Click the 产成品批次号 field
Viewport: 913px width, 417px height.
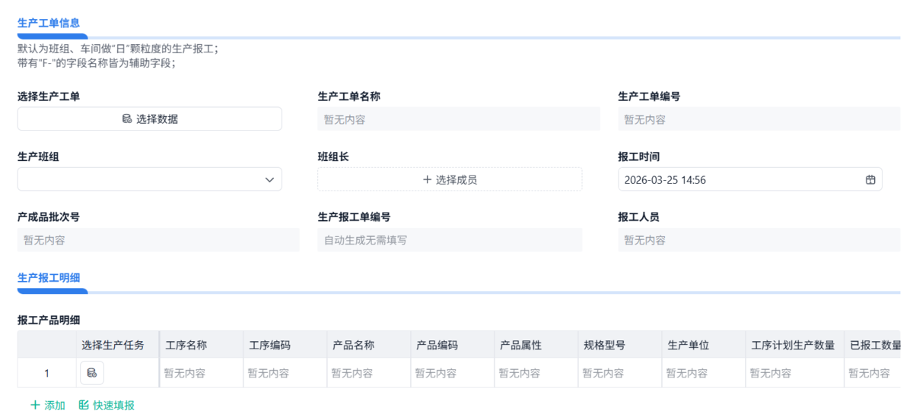tap(157, 240)
